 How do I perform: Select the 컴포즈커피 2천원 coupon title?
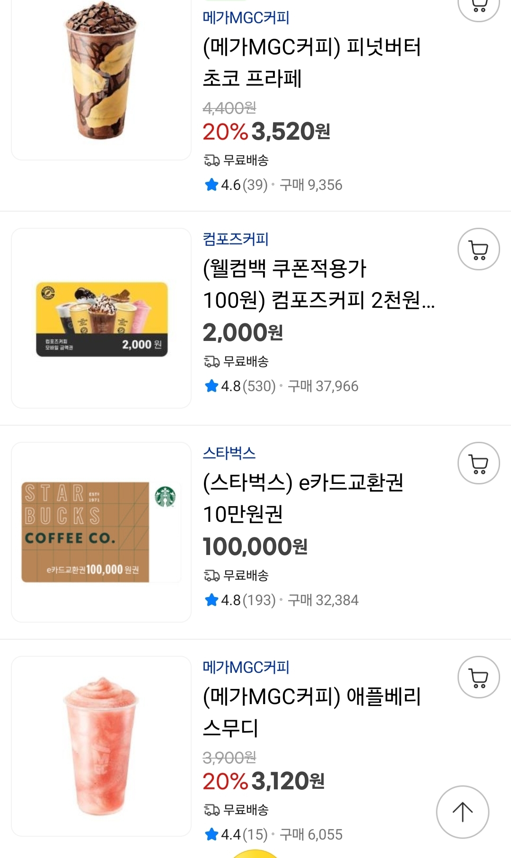tap(318, 284)
